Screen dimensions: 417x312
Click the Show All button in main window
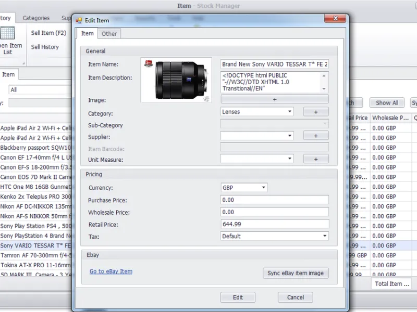[387, 103]
